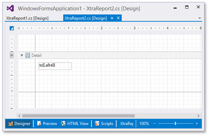Open the Preview tab
This screenshot has width=209, height=136.
[47, 124]
